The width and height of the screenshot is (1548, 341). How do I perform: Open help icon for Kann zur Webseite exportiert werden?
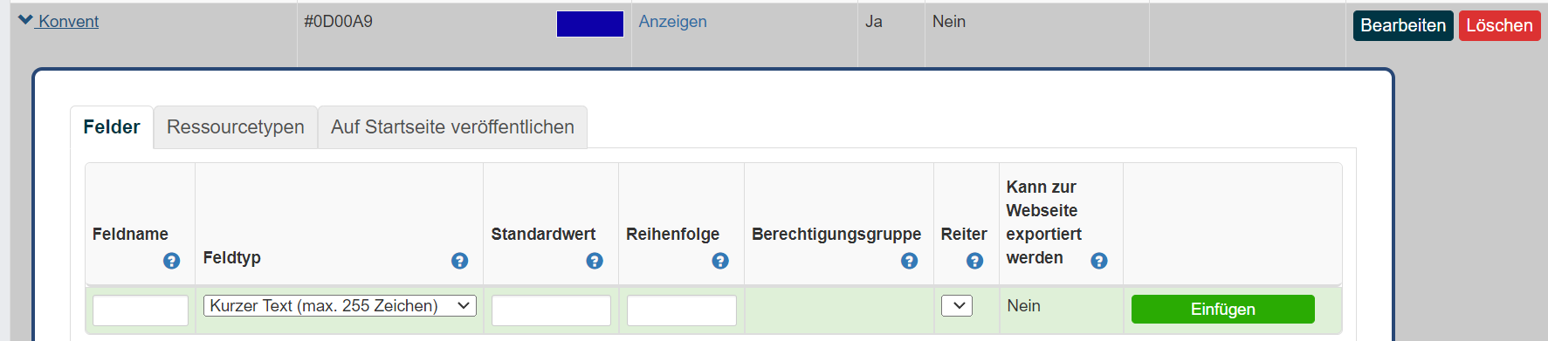pos(1099,261)
